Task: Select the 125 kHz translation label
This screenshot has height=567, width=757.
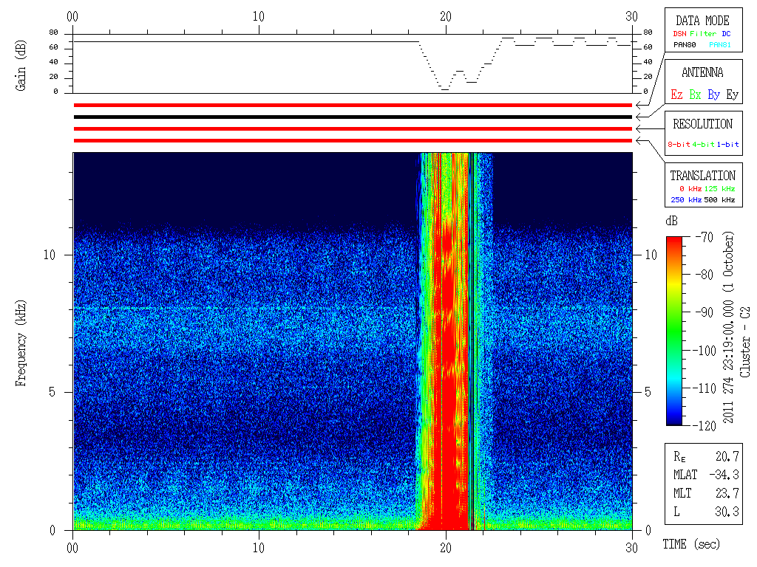Action: pos(719,189)
